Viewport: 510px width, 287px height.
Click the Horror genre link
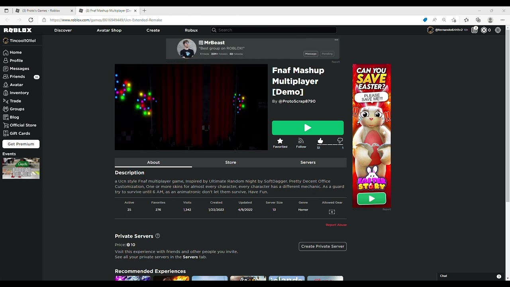pyautogui.click(x=303, y=210)
